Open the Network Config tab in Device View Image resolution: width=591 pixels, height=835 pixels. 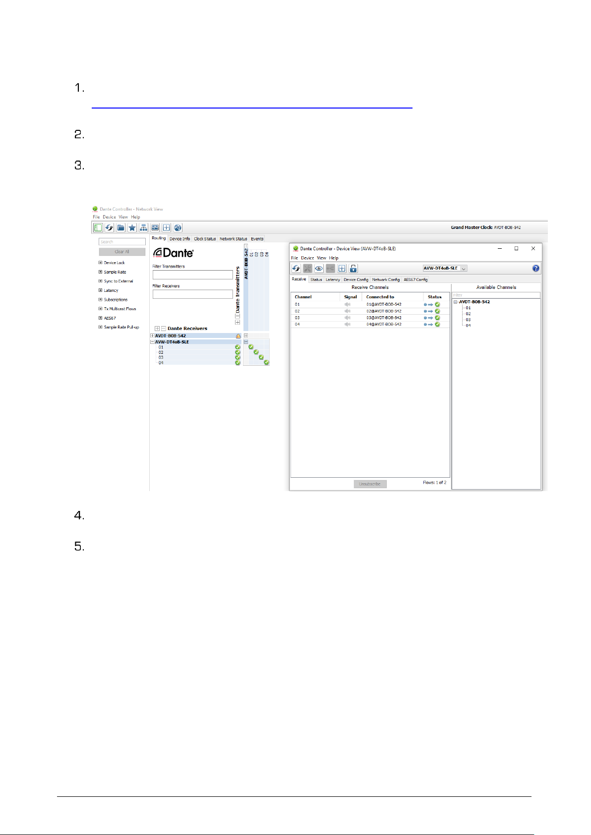click(x=386, y=279)
